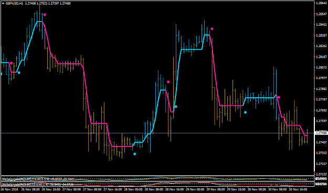Screen dimensions: 328x193
Task: Click the 1.27217 price axis label
Action: point(321,164)
